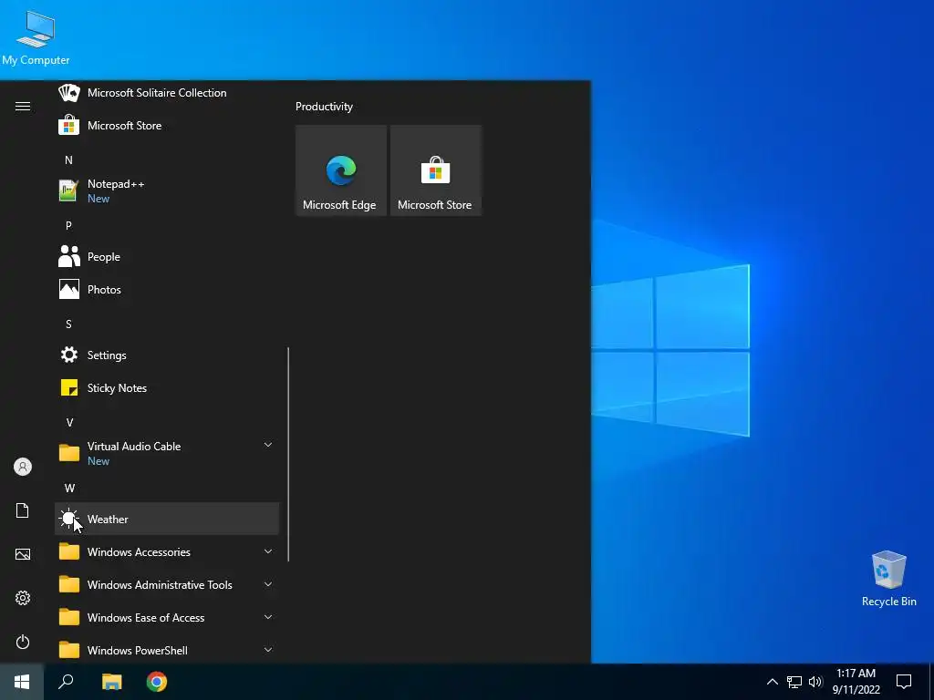The width and height of the screenshot is (934, 700).
Task: Open Settings gear in Start sidebar
Action: pyautogui.click(x=23, y=598)
